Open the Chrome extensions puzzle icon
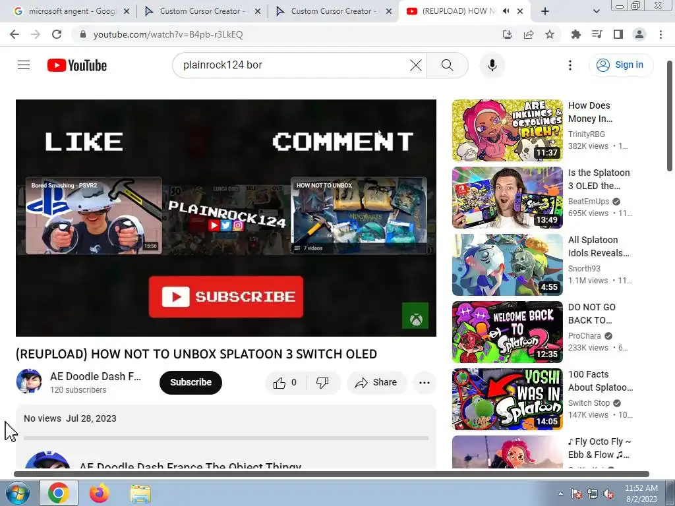The width and height of the screenshot is (675, 506). (x=575, y=34)
